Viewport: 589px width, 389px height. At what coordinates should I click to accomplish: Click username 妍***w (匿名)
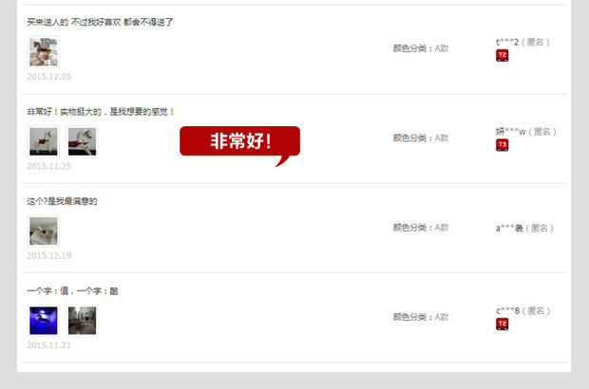point(526,132)
